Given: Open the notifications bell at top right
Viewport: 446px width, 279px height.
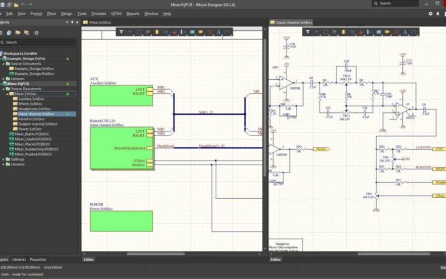Looking at the screenshot, I should tap(438, 14).
